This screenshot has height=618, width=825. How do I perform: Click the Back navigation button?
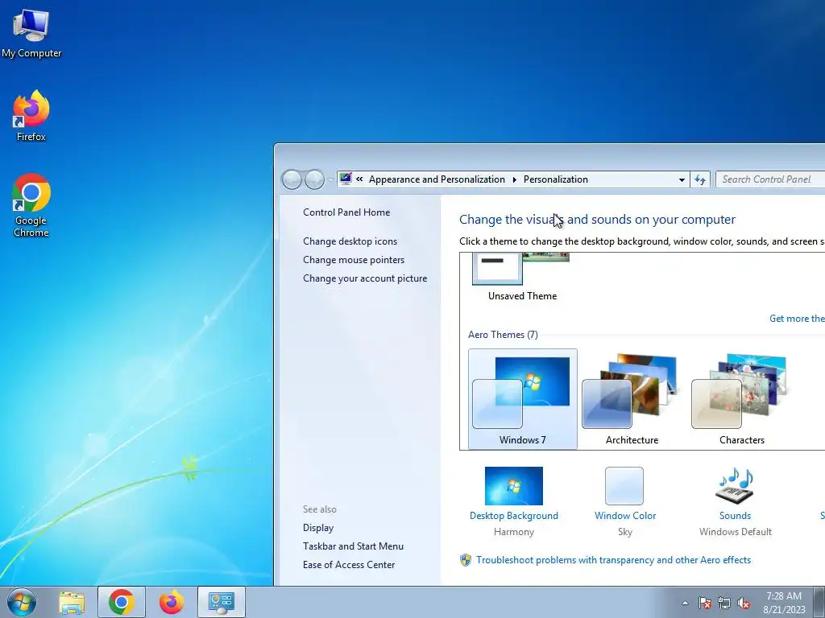(292, 179)
